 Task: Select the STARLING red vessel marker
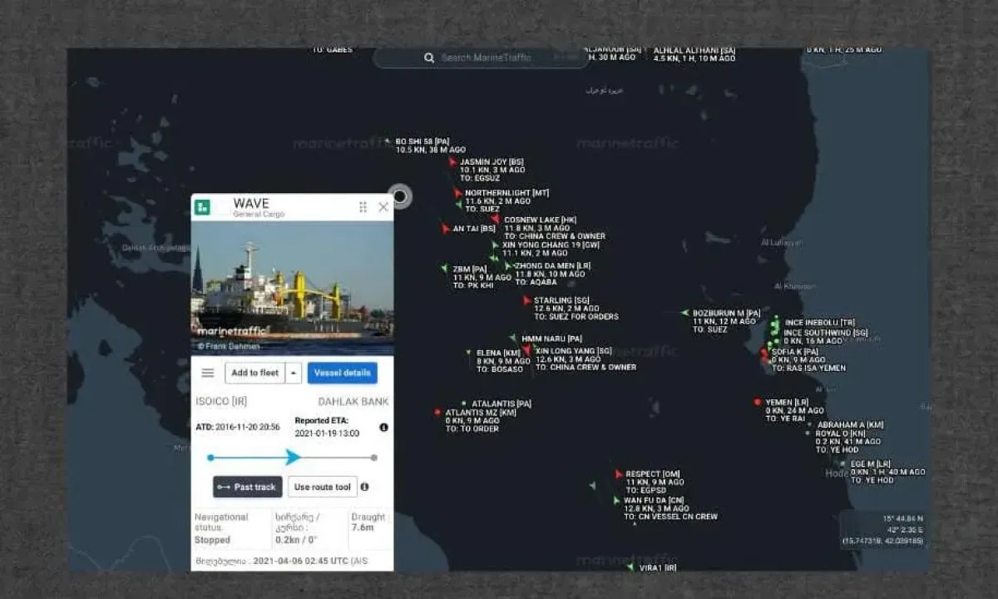[526, 300]
